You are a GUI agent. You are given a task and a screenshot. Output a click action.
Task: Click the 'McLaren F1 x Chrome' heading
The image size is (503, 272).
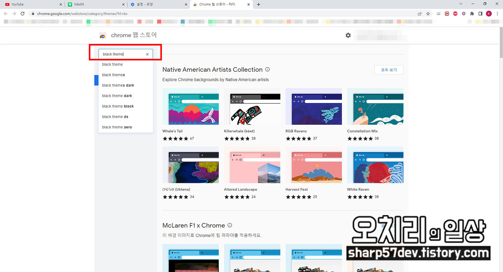[193, 225]
